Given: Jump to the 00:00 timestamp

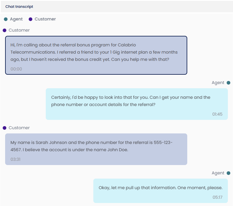Looking at the screenshot, I should click(x=16, y=69).
